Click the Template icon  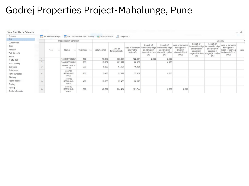click(117, 36)
